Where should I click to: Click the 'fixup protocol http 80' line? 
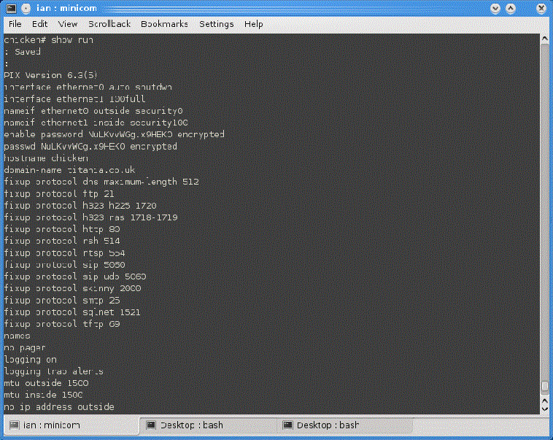click(62, 229)
